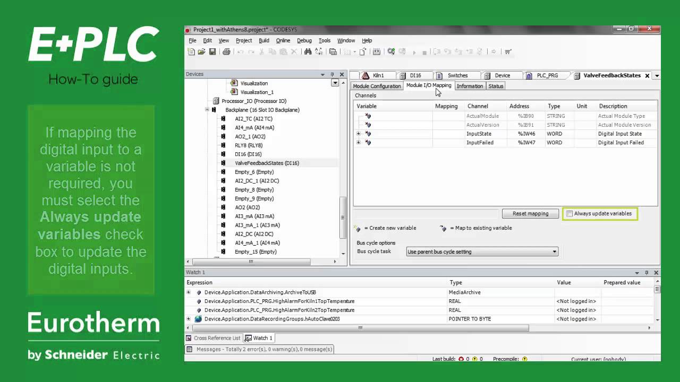Click the Undo arrow toolbar icon
Screen dimensions: 680x382
tap(240, 51)
